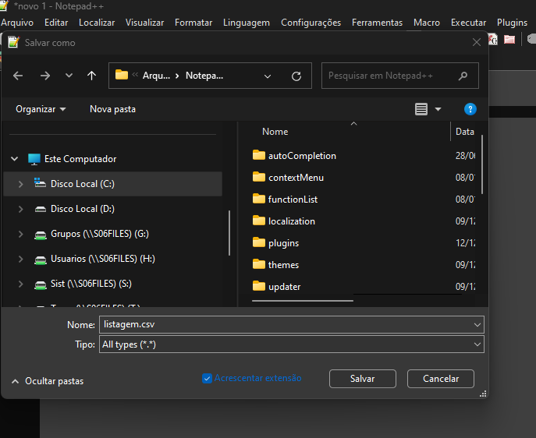Viewport: 536px width, 438px height.
Task: Open the view options dropdown arrow
Action: coord(438,109)
